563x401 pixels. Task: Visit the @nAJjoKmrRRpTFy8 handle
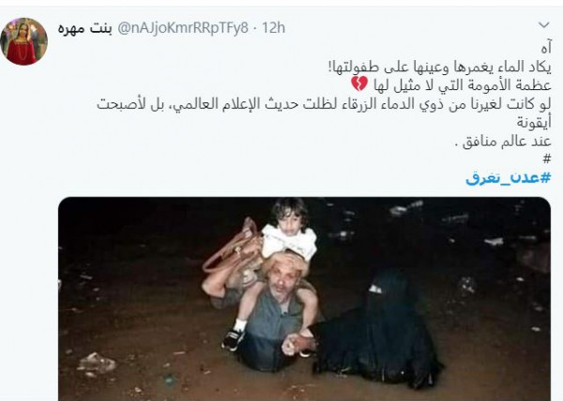click(x=183, y=28)
